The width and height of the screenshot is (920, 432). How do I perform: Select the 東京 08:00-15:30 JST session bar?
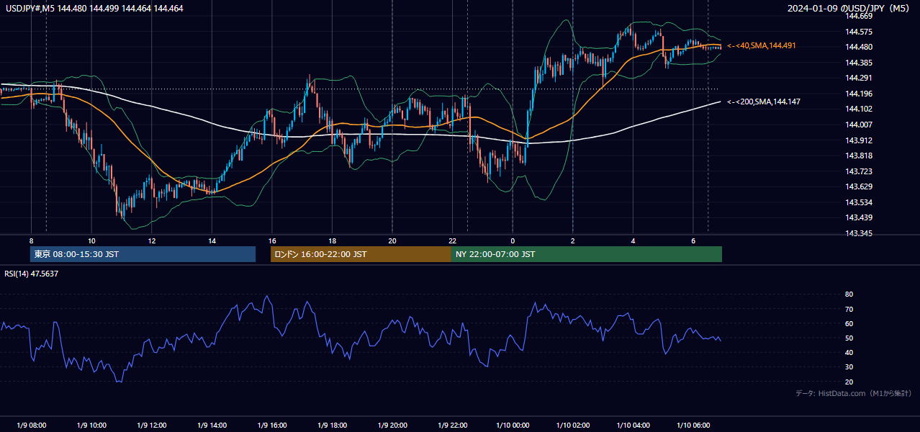tap(143, 254)
